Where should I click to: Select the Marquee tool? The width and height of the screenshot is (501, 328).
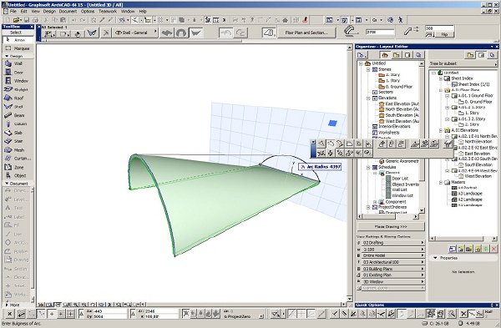coord(18,48)
